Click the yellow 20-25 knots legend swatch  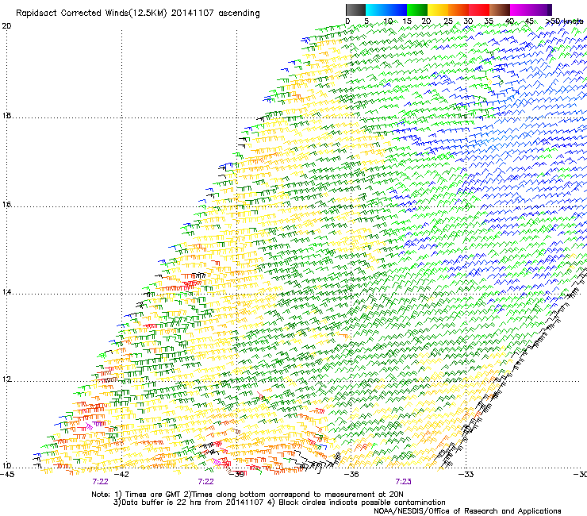tap(438, 10)
